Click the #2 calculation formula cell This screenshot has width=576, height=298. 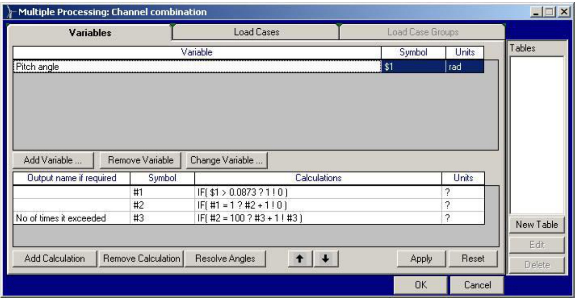(x=317, y=205)
